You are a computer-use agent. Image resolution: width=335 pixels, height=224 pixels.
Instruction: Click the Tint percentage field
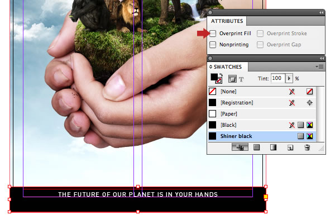[x=278, y=78]
